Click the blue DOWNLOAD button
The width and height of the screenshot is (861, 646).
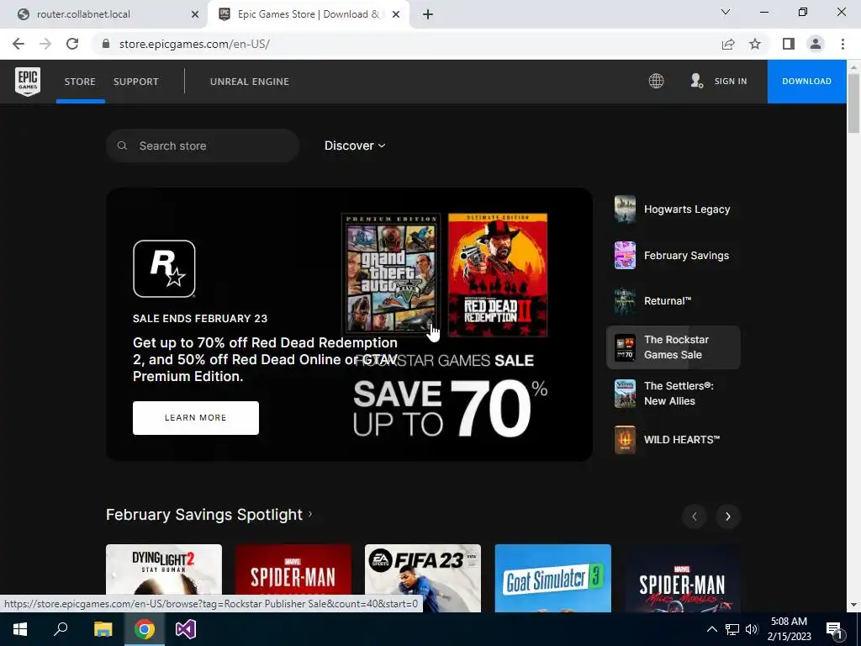point(806,82)
